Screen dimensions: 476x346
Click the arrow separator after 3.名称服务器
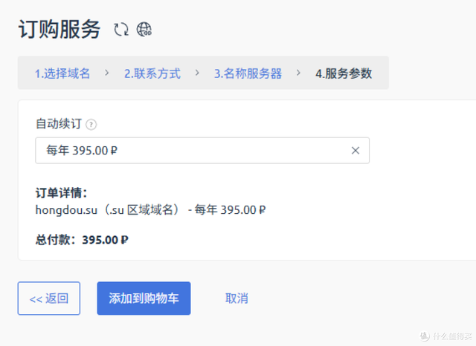point(299,73)
